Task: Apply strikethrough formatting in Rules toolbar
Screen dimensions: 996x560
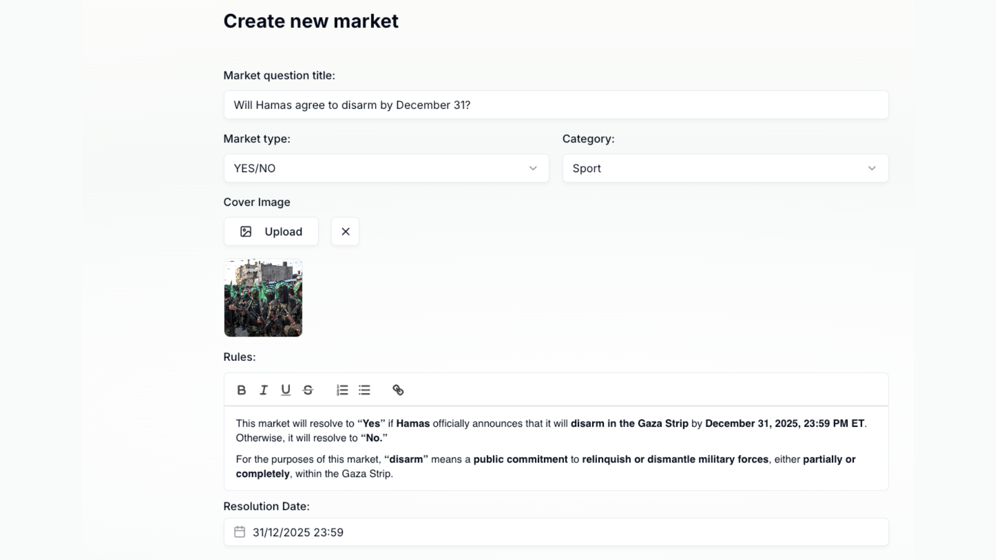Action: 308,390
